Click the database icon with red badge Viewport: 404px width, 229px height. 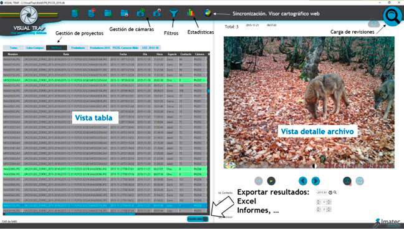pos(92,13)
